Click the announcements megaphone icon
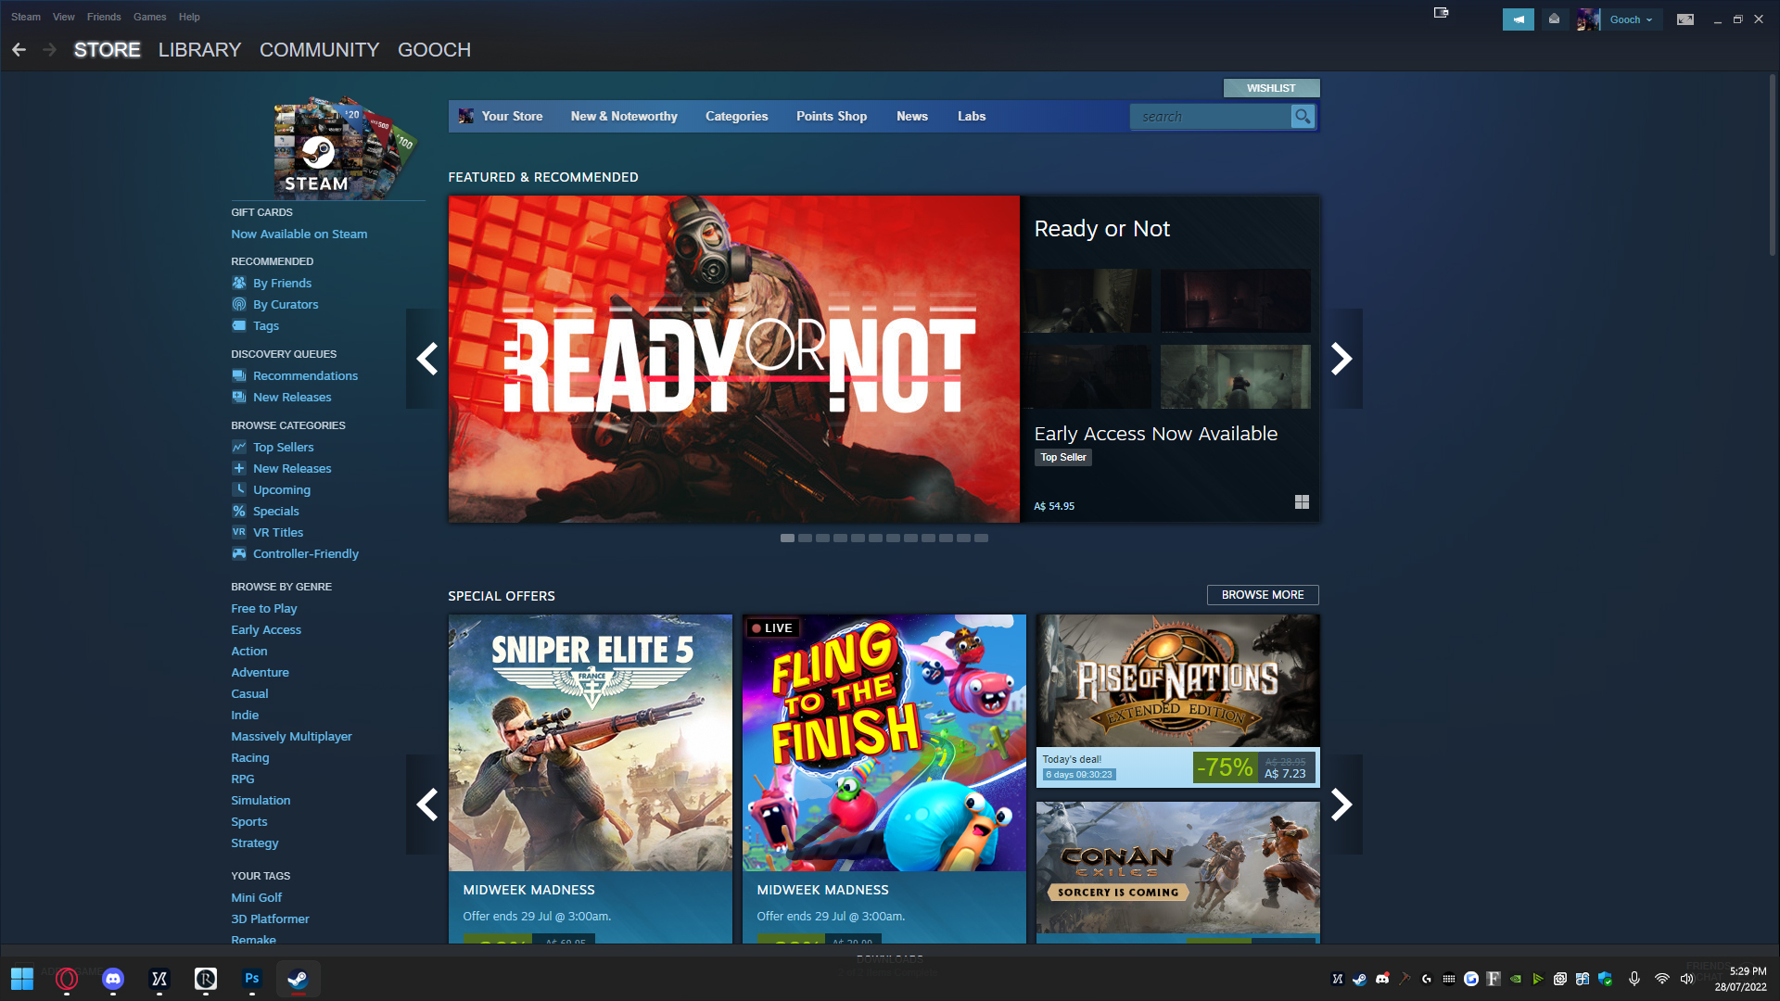The width and height of the screenshot is (1780, 1001). tap(1518, 19)
